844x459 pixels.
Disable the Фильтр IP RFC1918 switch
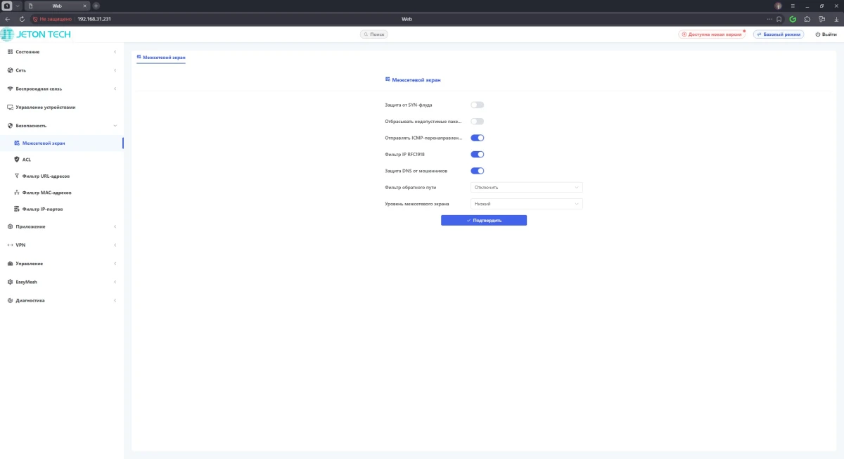tap(477, 154)
